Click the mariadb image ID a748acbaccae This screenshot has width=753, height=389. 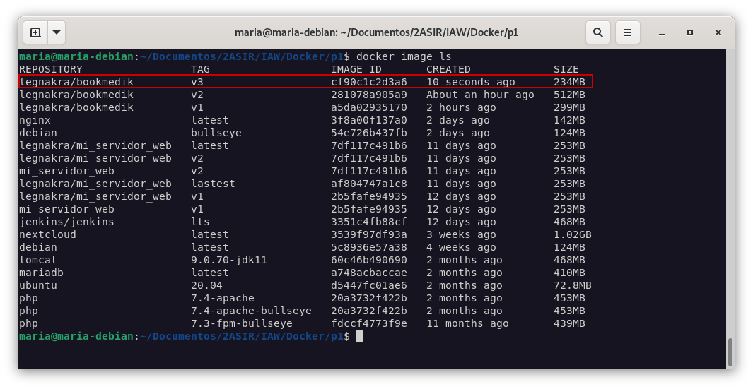(x=368, y=273)
